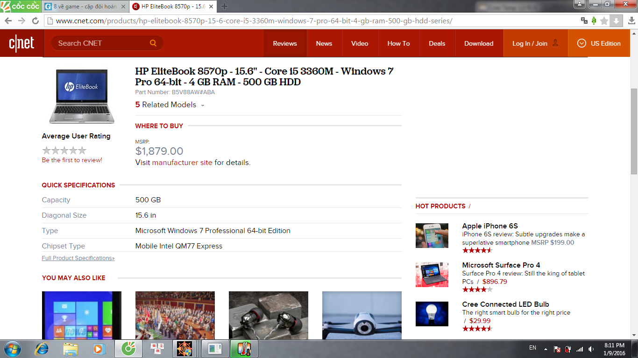Open Full Product Specifications link
The width and height of the screenshot is (638, 358).
78,258
